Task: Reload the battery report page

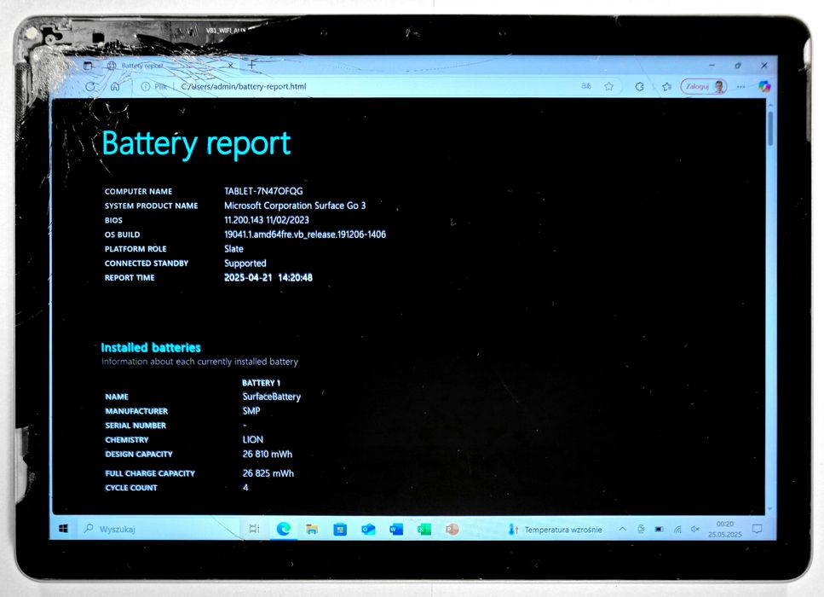Action: [90, 87]
